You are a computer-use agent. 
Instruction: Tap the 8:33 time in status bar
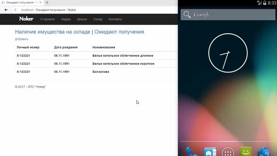click(272, 3)
